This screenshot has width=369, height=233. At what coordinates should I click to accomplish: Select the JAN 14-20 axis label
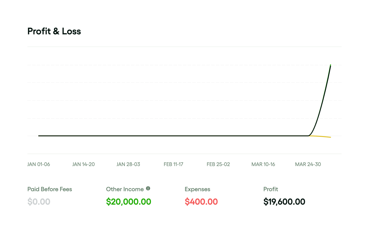(84, 164)
